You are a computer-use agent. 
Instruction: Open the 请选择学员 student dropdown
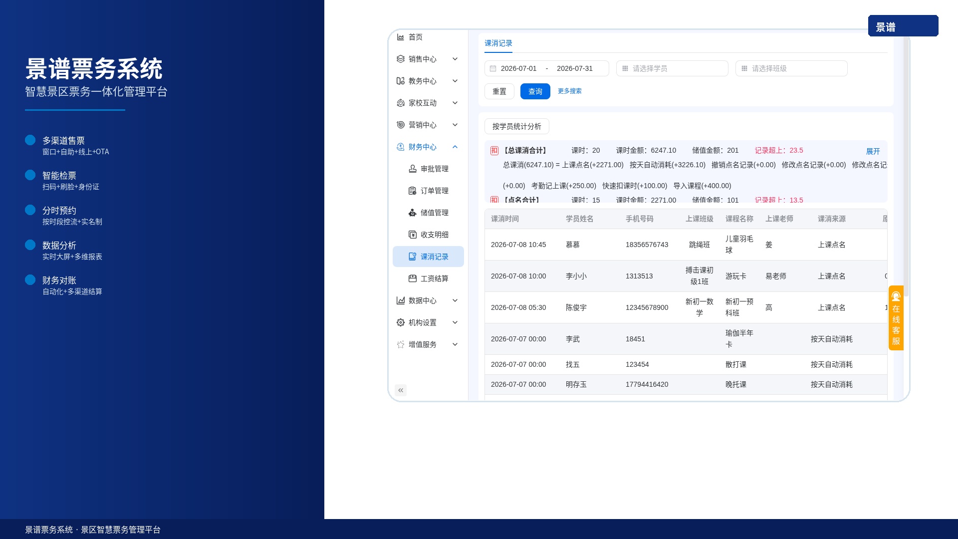[672, 68]
